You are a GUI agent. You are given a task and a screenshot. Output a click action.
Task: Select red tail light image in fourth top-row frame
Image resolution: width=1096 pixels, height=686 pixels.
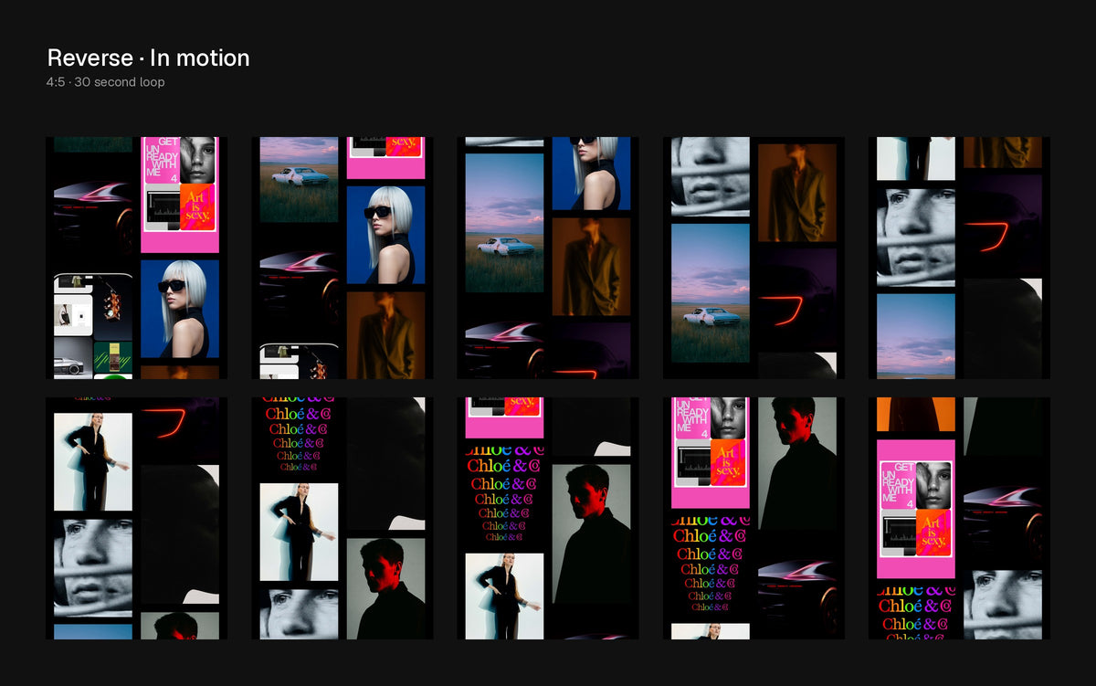pyautogui.click(x=796, y=297)
